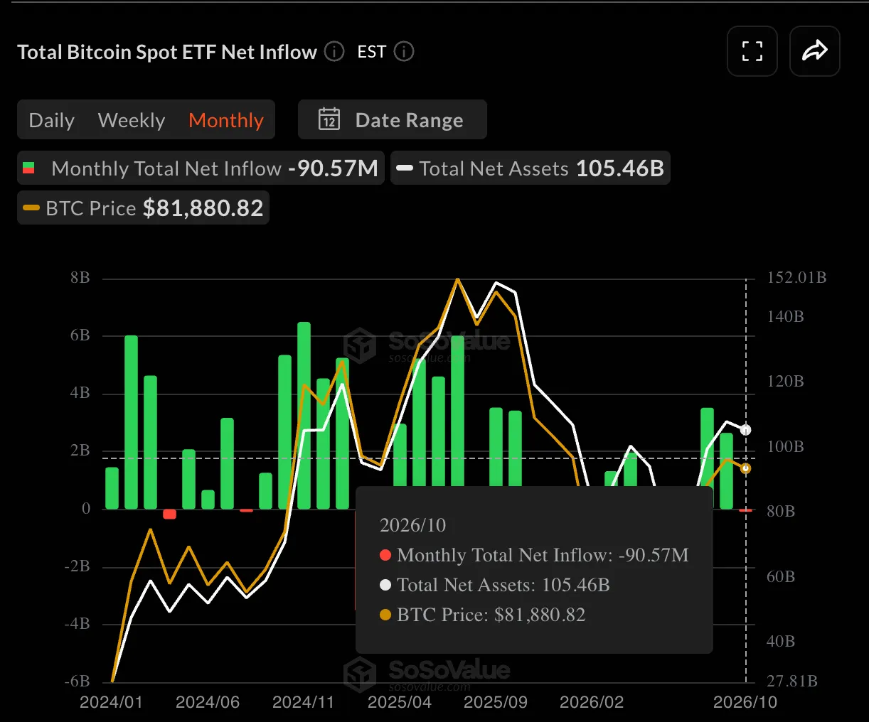869x722 pixels.
Task: Open info icon beside Total Bitcoin Spot ETF Net Inflow
Action: tap(334, 52)
